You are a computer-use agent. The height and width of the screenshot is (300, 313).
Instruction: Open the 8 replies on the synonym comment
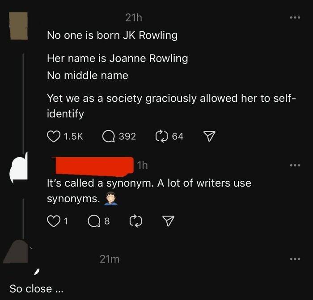pos(94,221)
